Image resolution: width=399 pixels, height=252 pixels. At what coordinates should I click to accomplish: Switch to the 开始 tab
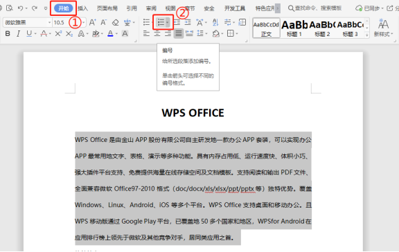pyautogui.click(x=63, y=8)
